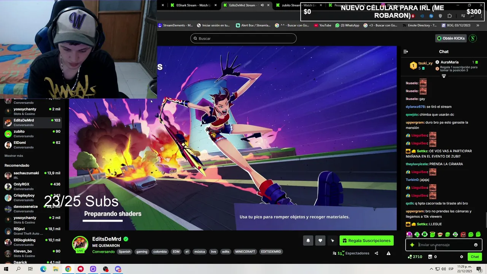Open chat settings gear icon
Viewport: 487px width, 274px height.
(462, 257)
